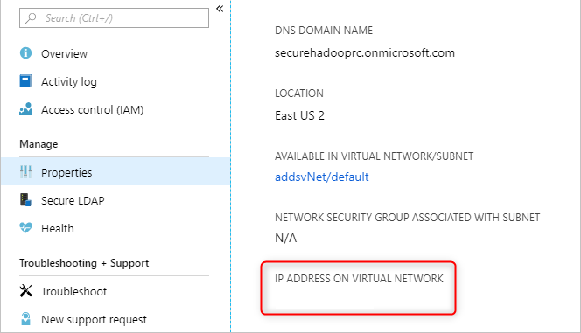This screenshot has height=333, width=581.
Task: Select the N/A network security group value
Action: [x=285, y=238]
